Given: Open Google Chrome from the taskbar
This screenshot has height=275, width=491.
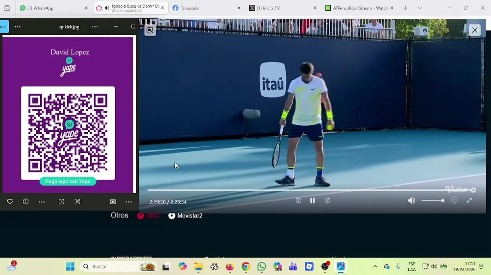Looking at the screenshot, I should [245, 267].
